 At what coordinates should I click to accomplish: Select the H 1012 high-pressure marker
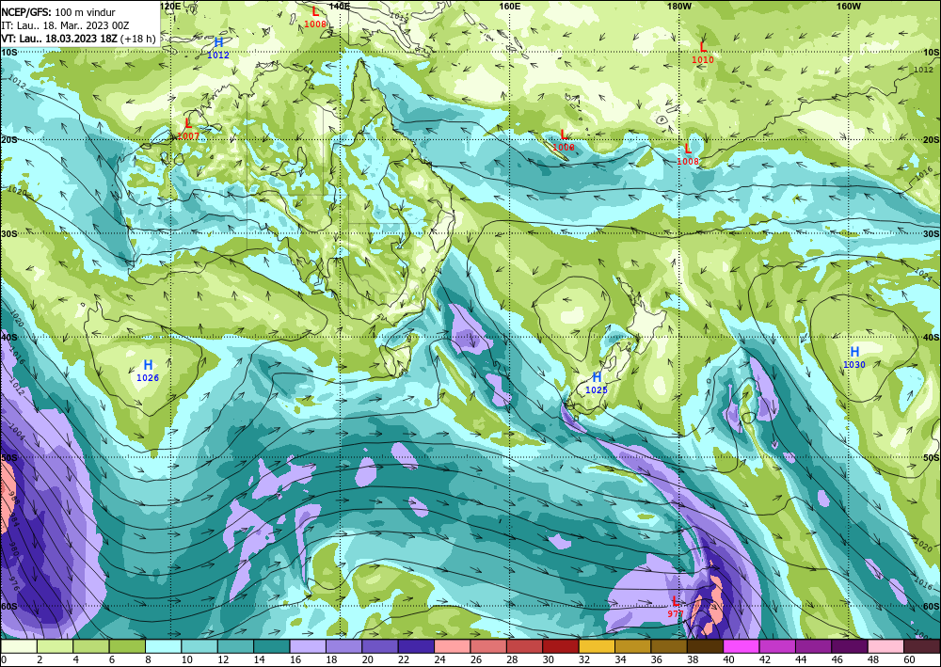pyautogui.click(x=218, y=47)
